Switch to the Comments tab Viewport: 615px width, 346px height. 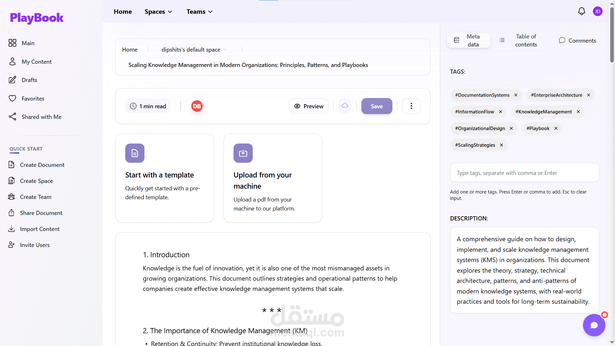click(577, 40)
